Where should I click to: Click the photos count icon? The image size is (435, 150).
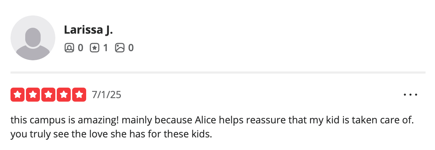point(120,48)
